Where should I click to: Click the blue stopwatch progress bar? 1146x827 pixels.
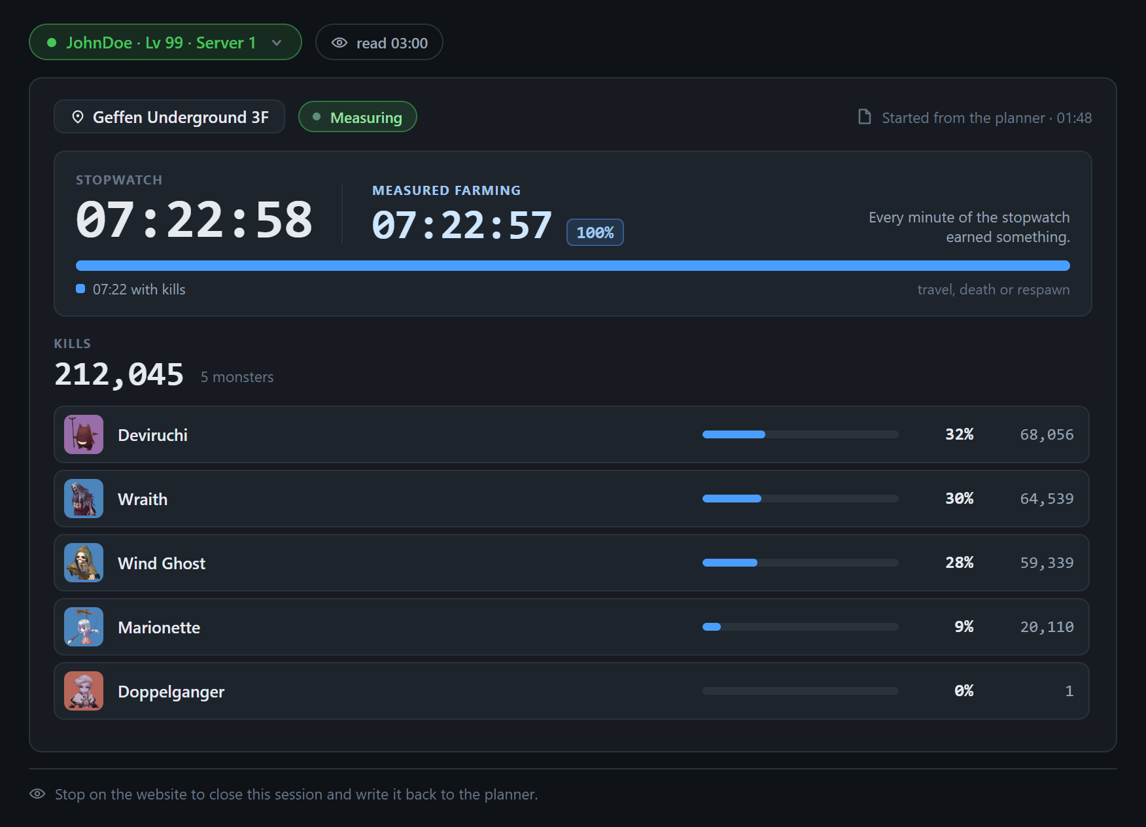573,266
